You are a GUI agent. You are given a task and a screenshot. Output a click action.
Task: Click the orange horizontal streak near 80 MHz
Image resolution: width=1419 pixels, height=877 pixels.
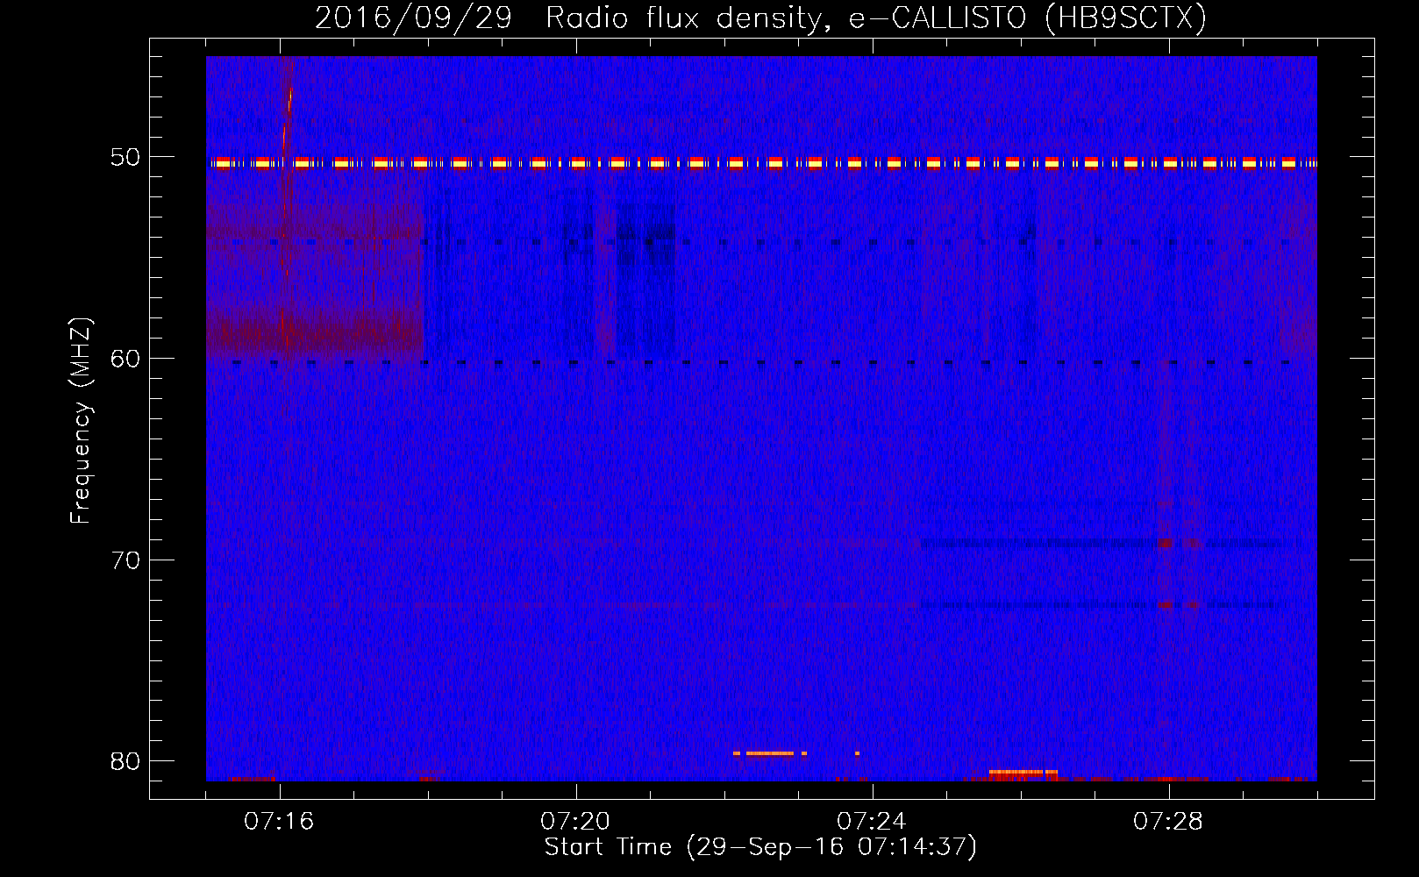(769, 753)
